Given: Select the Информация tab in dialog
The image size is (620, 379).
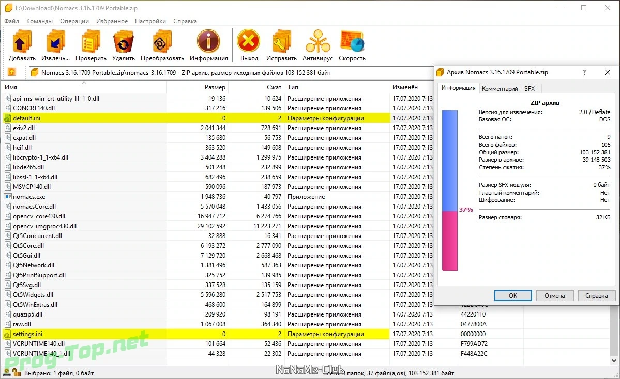Looking at the screenshot, I should [458, 88].
